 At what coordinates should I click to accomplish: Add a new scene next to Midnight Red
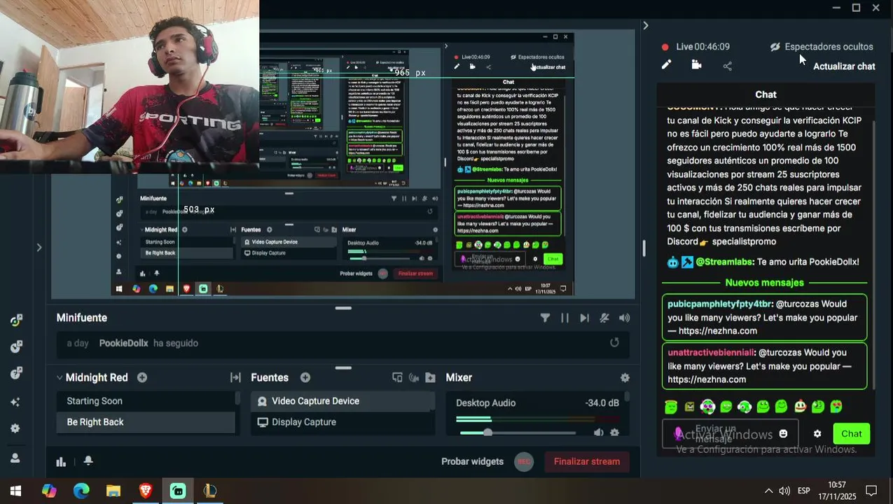point(142,377)
